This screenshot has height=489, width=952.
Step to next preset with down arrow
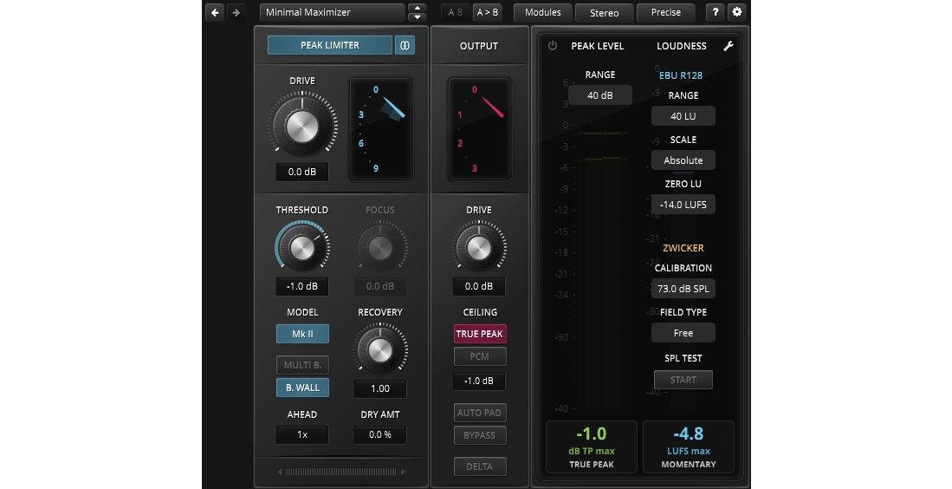(x=417, y=17)
